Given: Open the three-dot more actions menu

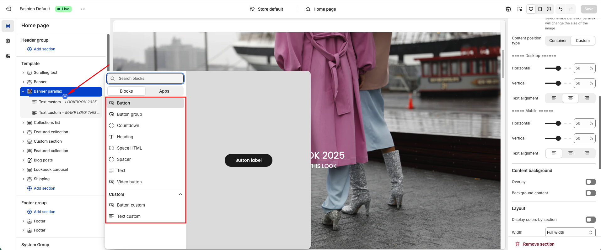Looking at the screenshot, I should click(x=83, y=9).
